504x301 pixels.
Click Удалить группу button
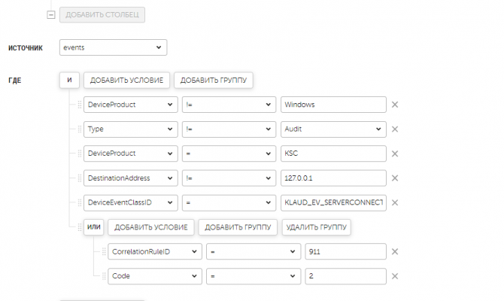pyautogui.click(x=317, y=227)
